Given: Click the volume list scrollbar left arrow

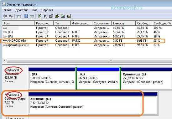Looking at the screenshot, I should coord(4,60).
